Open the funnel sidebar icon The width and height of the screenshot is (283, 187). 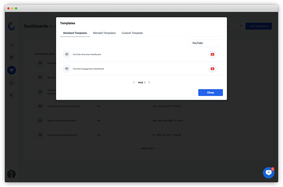click(12, 57)
